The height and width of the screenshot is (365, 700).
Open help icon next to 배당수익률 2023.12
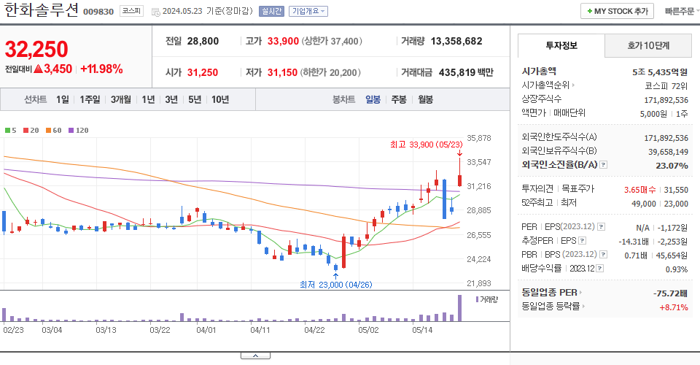click(x=600, y=269)
